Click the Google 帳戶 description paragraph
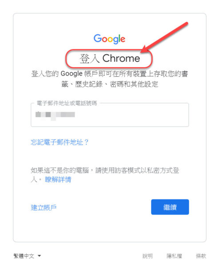Screen dimensions: 222x267 click(110, 79)
